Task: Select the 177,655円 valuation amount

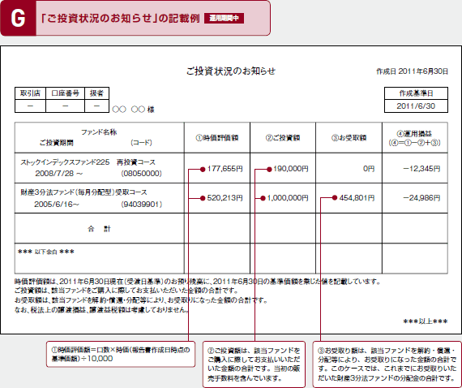Action: [225, 169]
